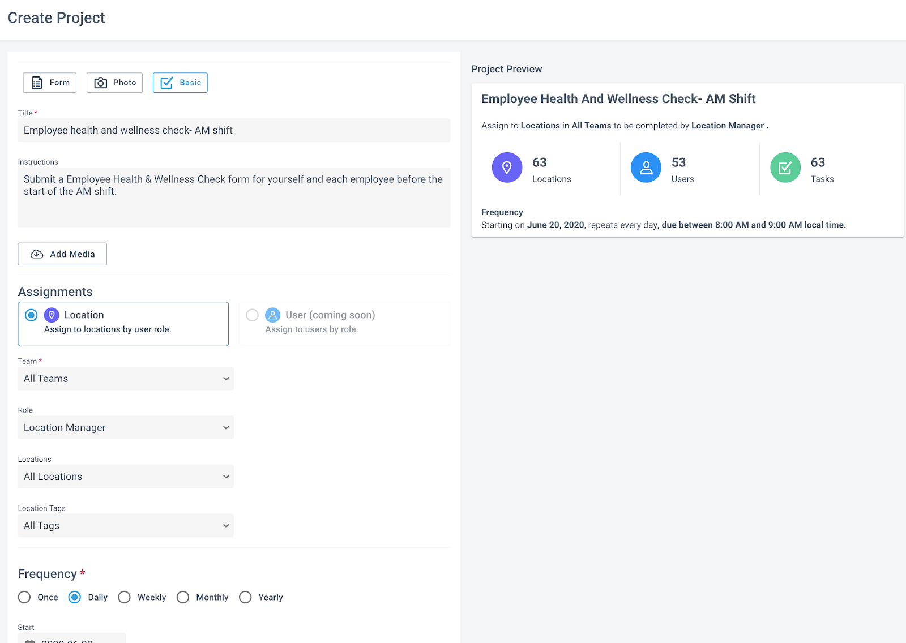The width and height of the screenshot is (906, 643).
Task: Select the Yearly frequency radio button
Action: pyautogui.click(x=245, y=597)
